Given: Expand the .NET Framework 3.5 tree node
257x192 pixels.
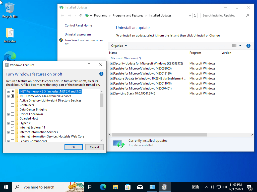Looking at the screenshot, I should (8, 92).
